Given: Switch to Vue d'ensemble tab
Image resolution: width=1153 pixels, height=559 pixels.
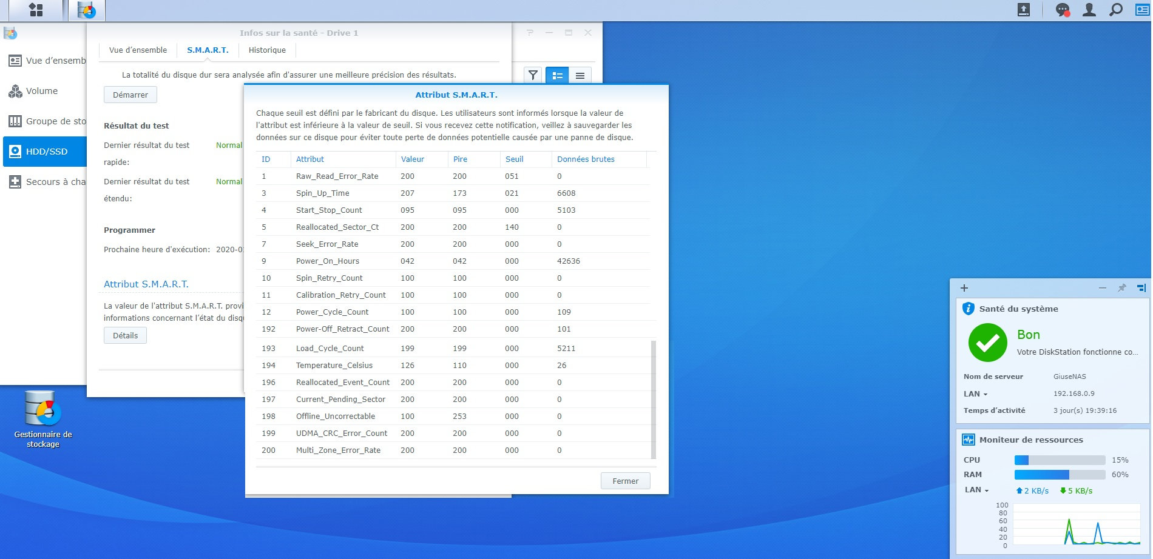Looking at the screenshot, I should (x=138, y=50).
